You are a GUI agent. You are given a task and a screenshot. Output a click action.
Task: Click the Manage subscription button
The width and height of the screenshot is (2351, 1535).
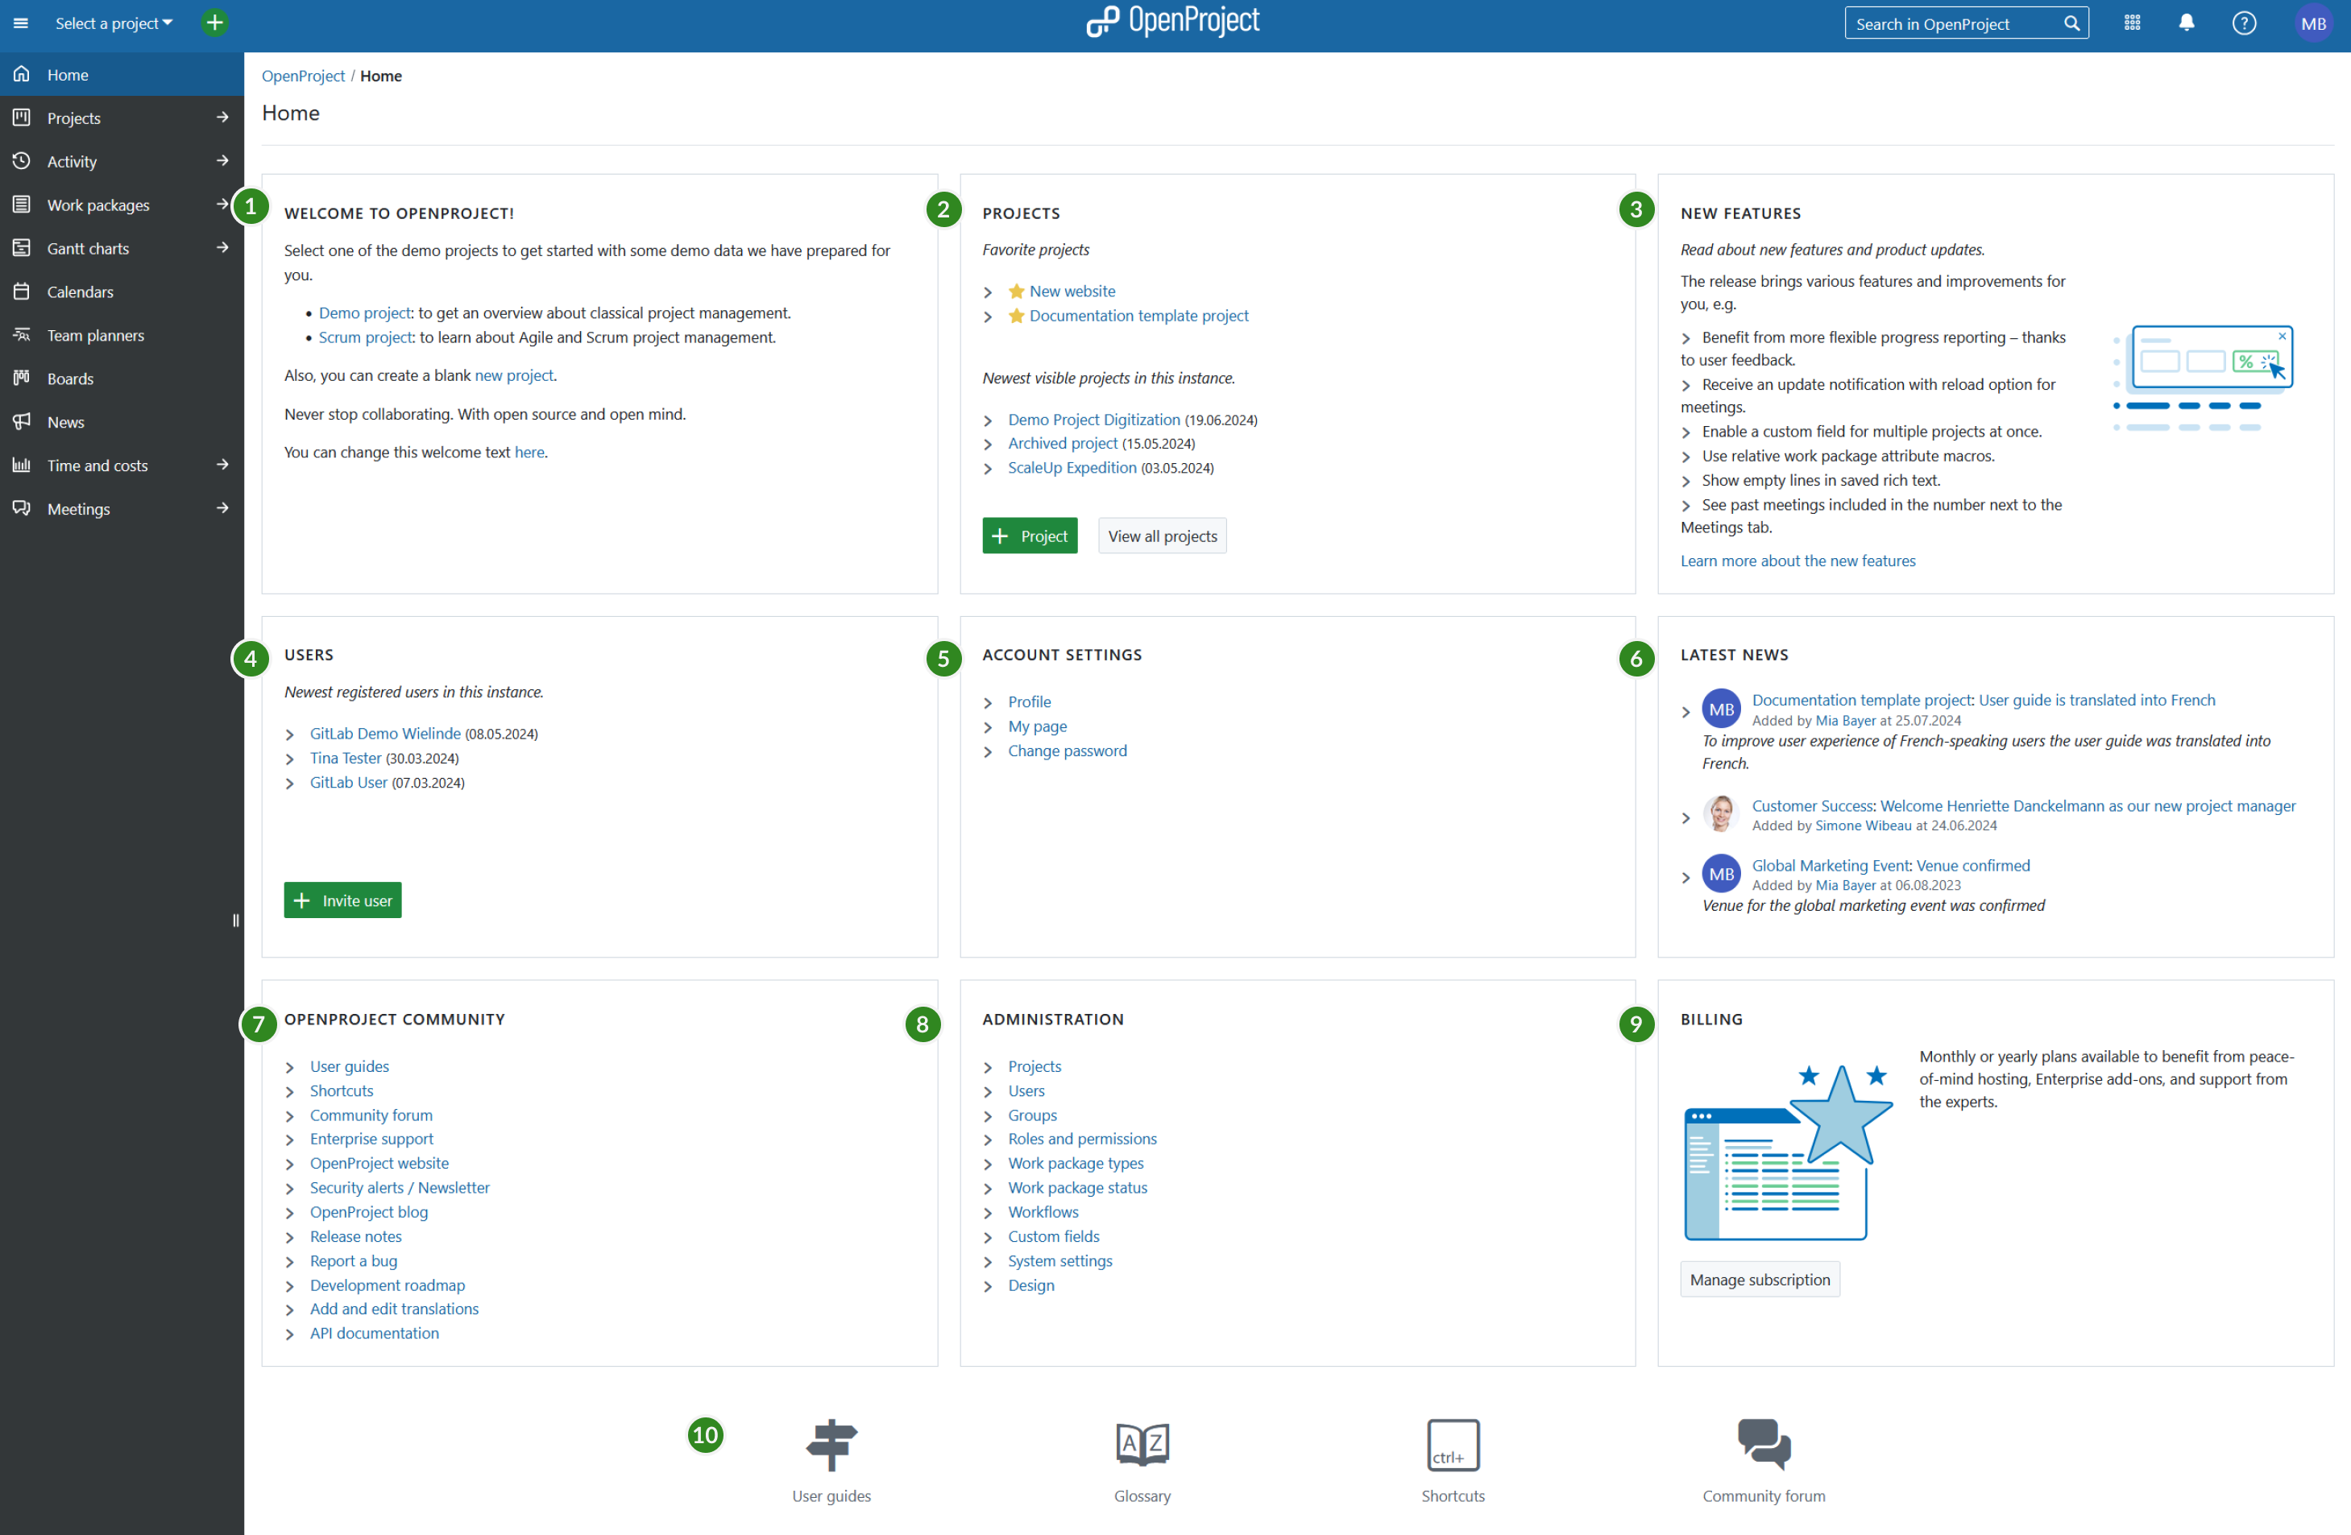(1760, 1280)
